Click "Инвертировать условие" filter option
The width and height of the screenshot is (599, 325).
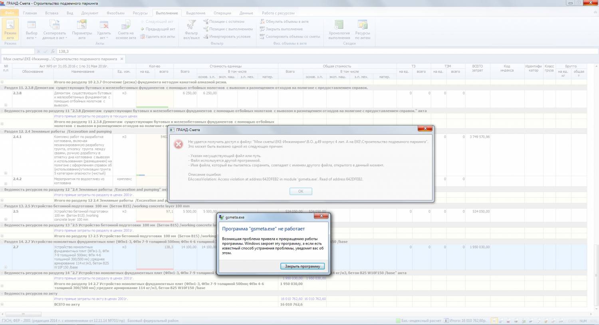227,36
